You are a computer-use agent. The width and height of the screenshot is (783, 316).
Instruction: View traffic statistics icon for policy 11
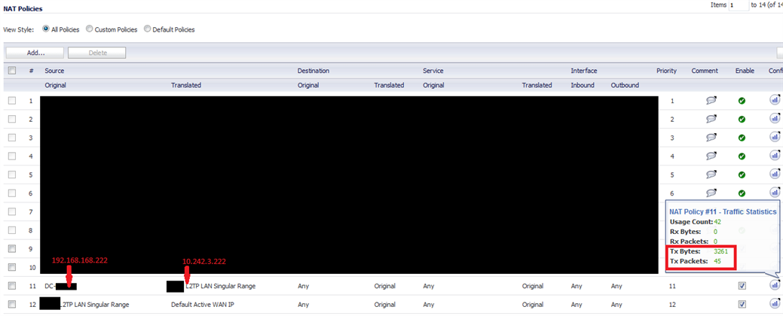775,285
